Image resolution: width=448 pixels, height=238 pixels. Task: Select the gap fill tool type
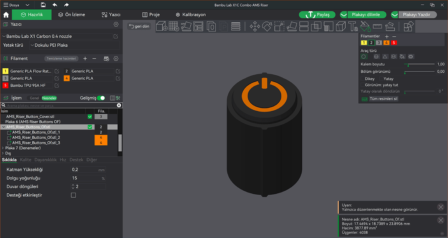coord(410,56)
